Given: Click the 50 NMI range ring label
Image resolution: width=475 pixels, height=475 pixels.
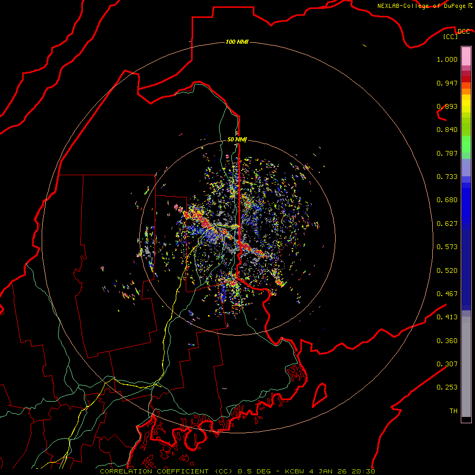Looking at the screenshot, I should click(x=237, y=139).
